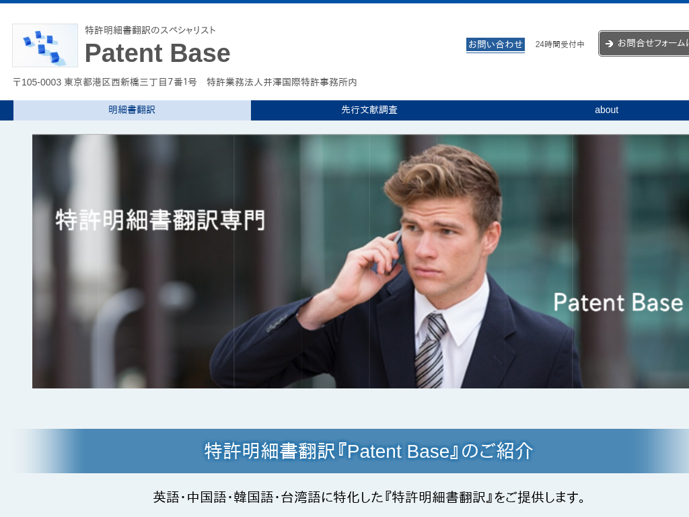The height and width of the screenshot is (517, 689).
Task: Click the hero banner image of businessman
Action: click(x=361, y=261)
